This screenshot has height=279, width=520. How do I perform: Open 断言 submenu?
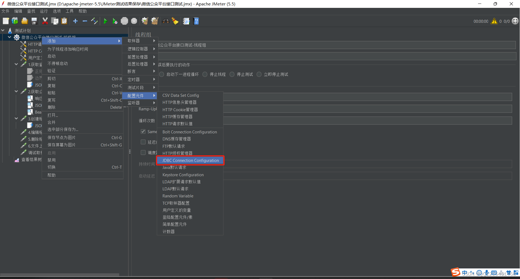(x=140, y=71)
